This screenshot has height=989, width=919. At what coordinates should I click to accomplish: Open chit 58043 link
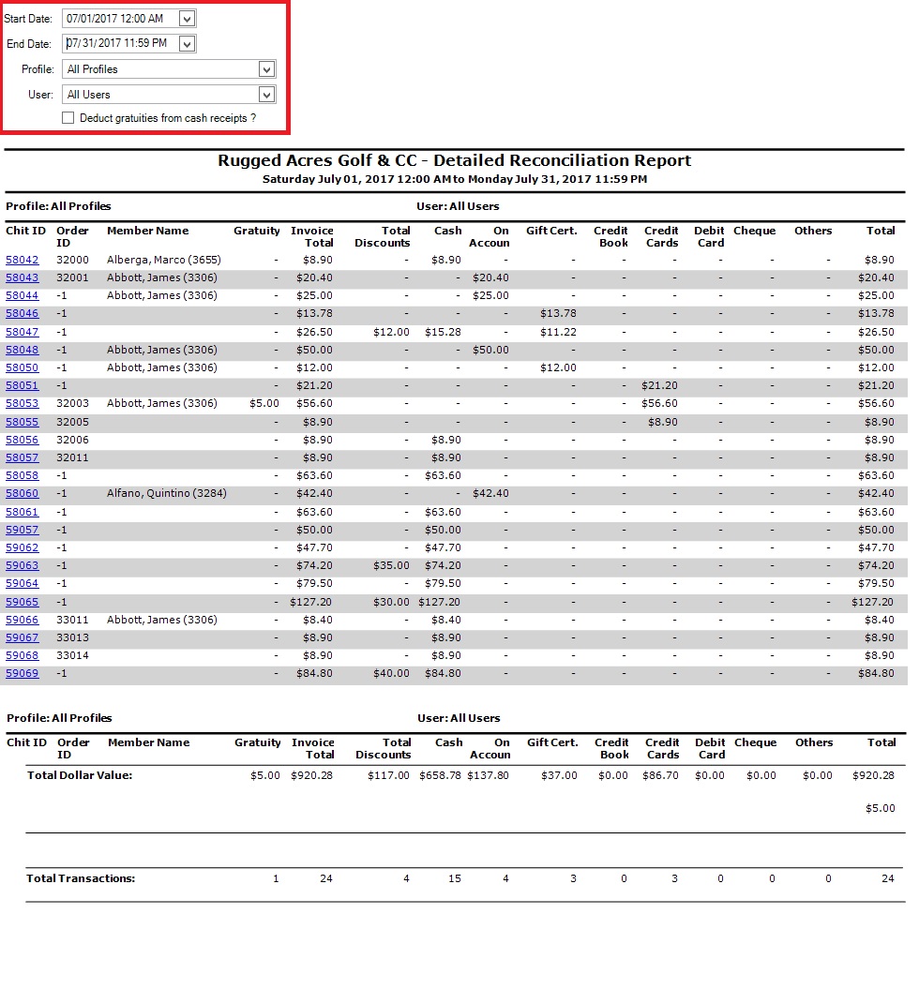pos(23,277)
